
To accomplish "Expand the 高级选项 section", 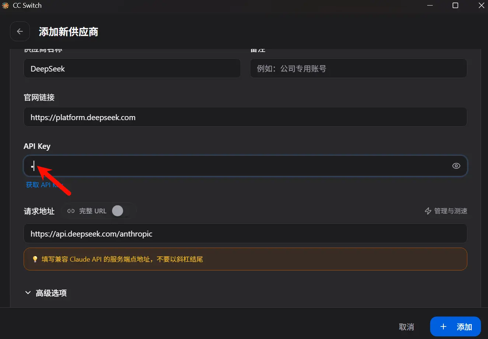I will click(45, 293).
